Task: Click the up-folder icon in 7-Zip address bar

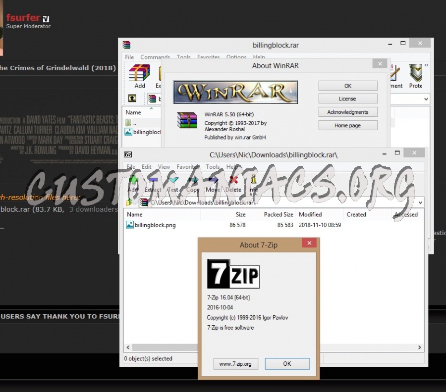Action: coord(129,202)
